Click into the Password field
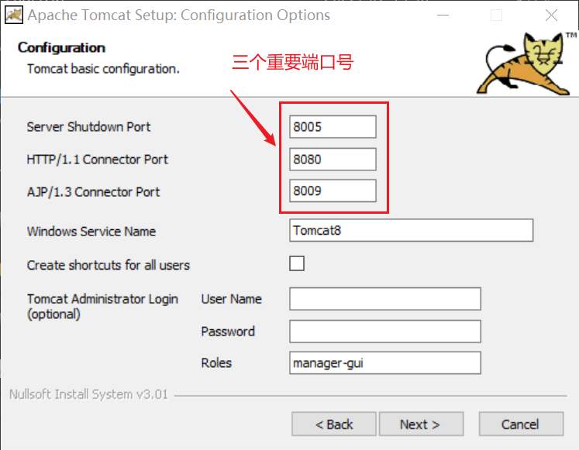Screen dimensions: 579x450 [385, 331]
